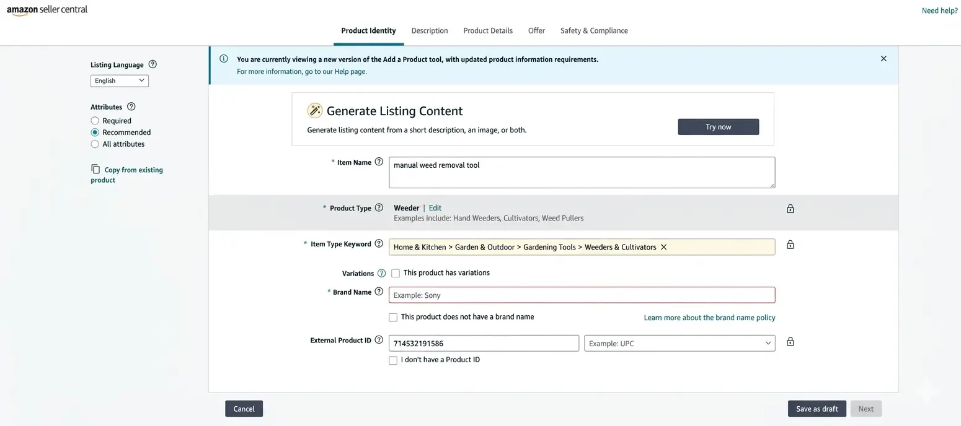Open the Brand Name help tooltip
961x426 pixels.
coord(379,291)
